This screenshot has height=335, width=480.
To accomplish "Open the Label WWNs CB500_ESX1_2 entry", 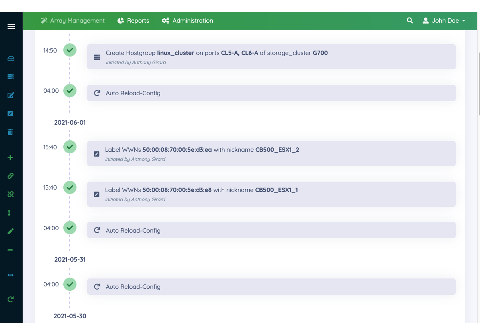I will [271, 153].
